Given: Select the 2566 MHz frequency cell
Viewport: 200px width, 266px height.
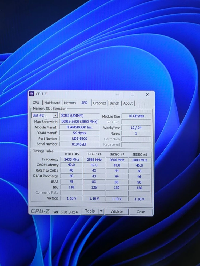Looking at the screenshot, I should pyautogui.click(x=94, y=160).
